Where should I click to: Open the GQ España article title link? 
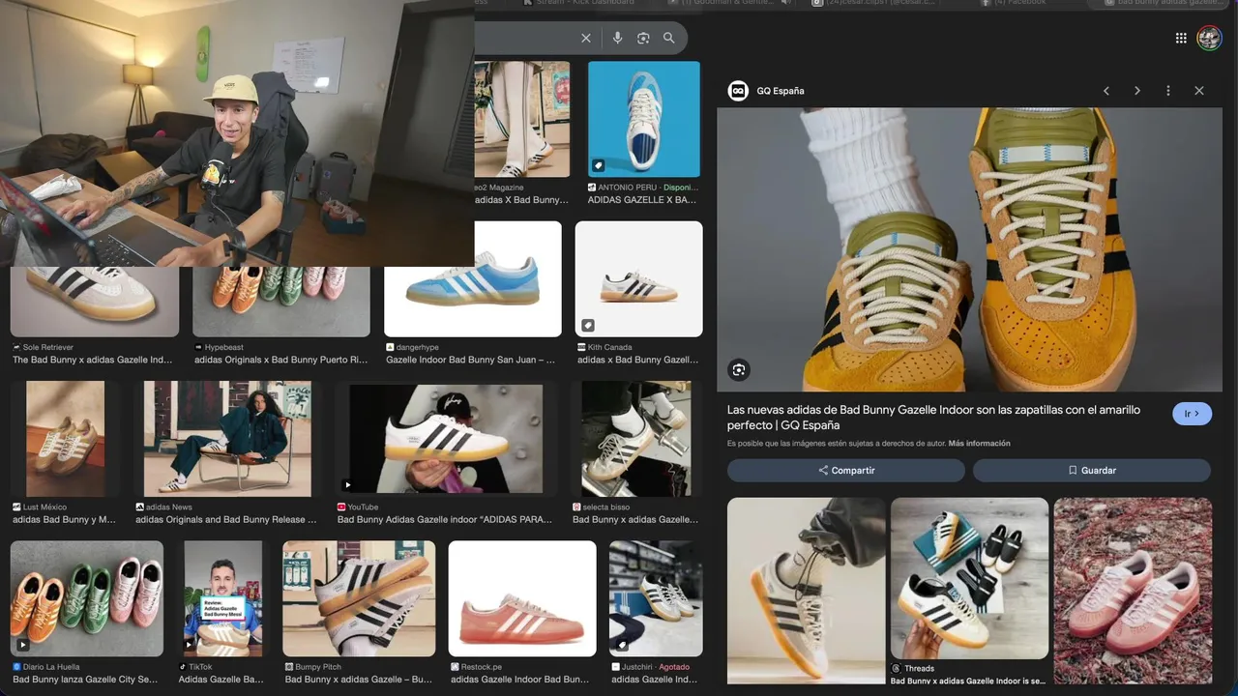[x=933, y=418]
